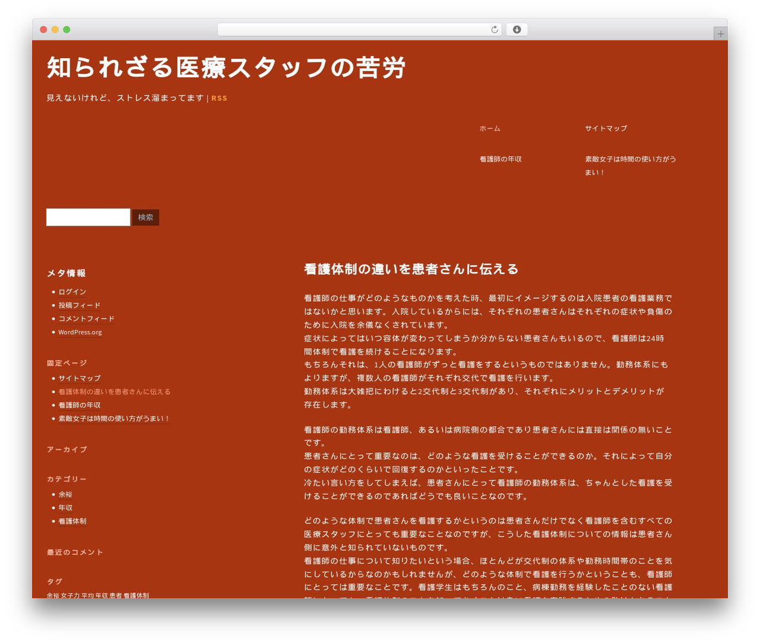Viewport: 760px width, 644px height.
Task: Click article heading 看護体制の違いを患者さんに伝える
Action: (411, 269)
